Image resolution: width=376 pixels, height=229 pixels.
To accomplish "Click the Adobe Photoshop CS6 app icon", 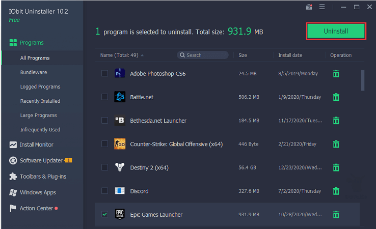I will 120,73.
